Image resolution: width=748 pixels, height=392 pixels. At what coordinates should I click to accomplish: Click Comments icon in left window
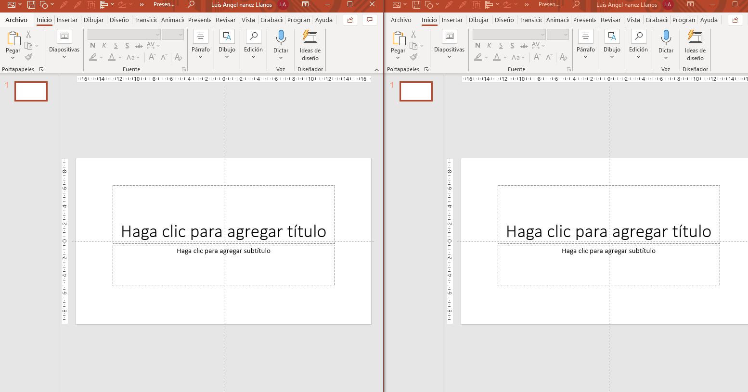[x=370, y=20]
